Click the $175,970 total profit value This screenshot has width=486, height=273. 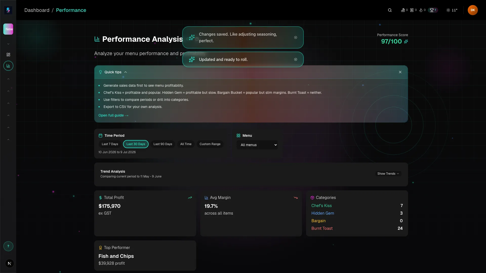(109, 206)
